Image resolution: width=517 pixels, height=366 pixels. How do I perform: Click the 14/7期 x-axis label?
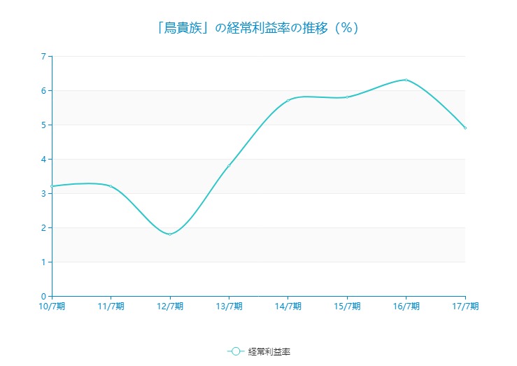tap(288, 306)
